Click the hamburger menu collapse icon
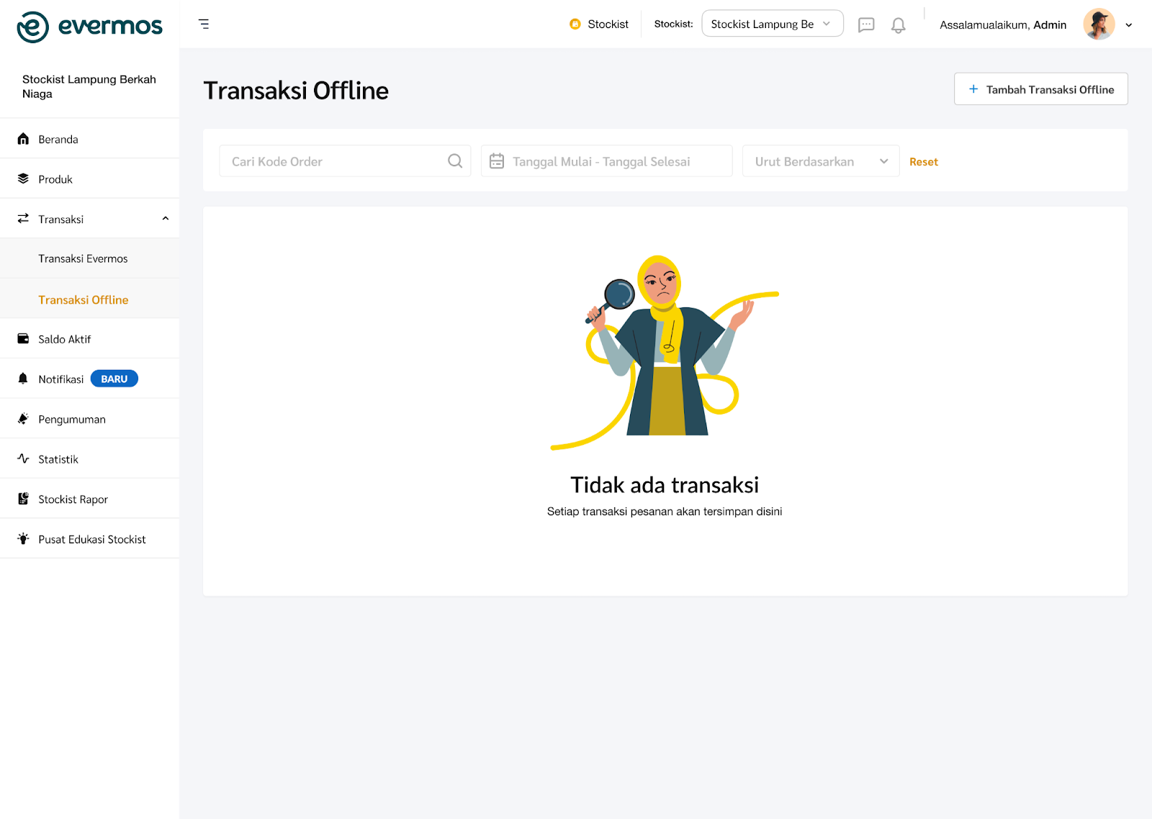This screenshot has height=819, width=1152. point(204,24)
